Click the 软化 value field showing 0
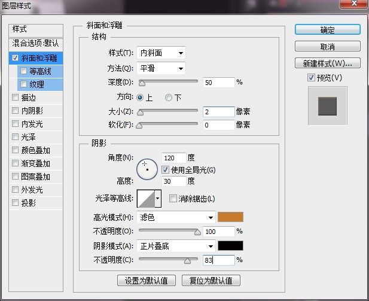Screen dimensions: 369x301 click(219, 125)
